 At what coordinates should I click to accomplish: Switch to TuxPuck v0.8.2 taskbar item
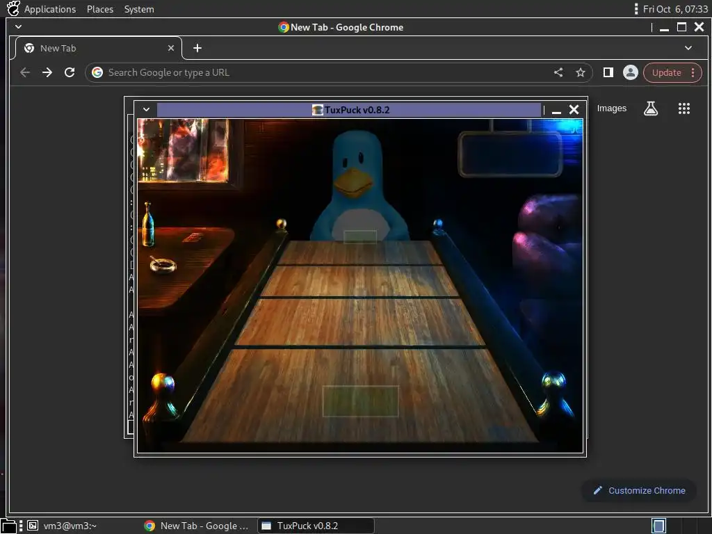pyautogui.click(x=316, y=526)
